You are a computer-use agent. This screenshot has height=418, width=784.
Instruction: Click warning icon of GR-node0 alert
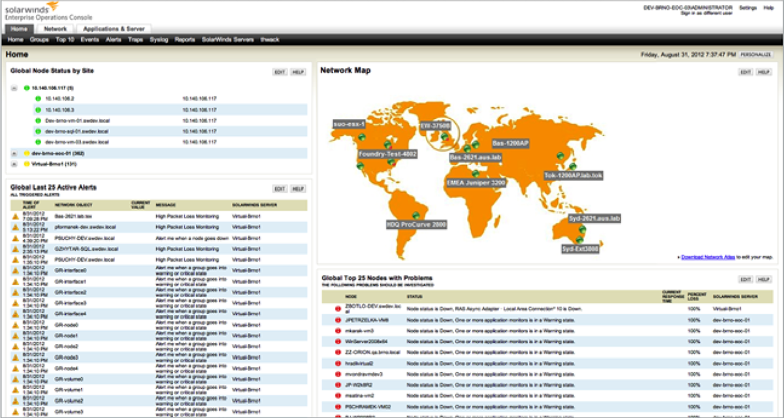[16, 325]
